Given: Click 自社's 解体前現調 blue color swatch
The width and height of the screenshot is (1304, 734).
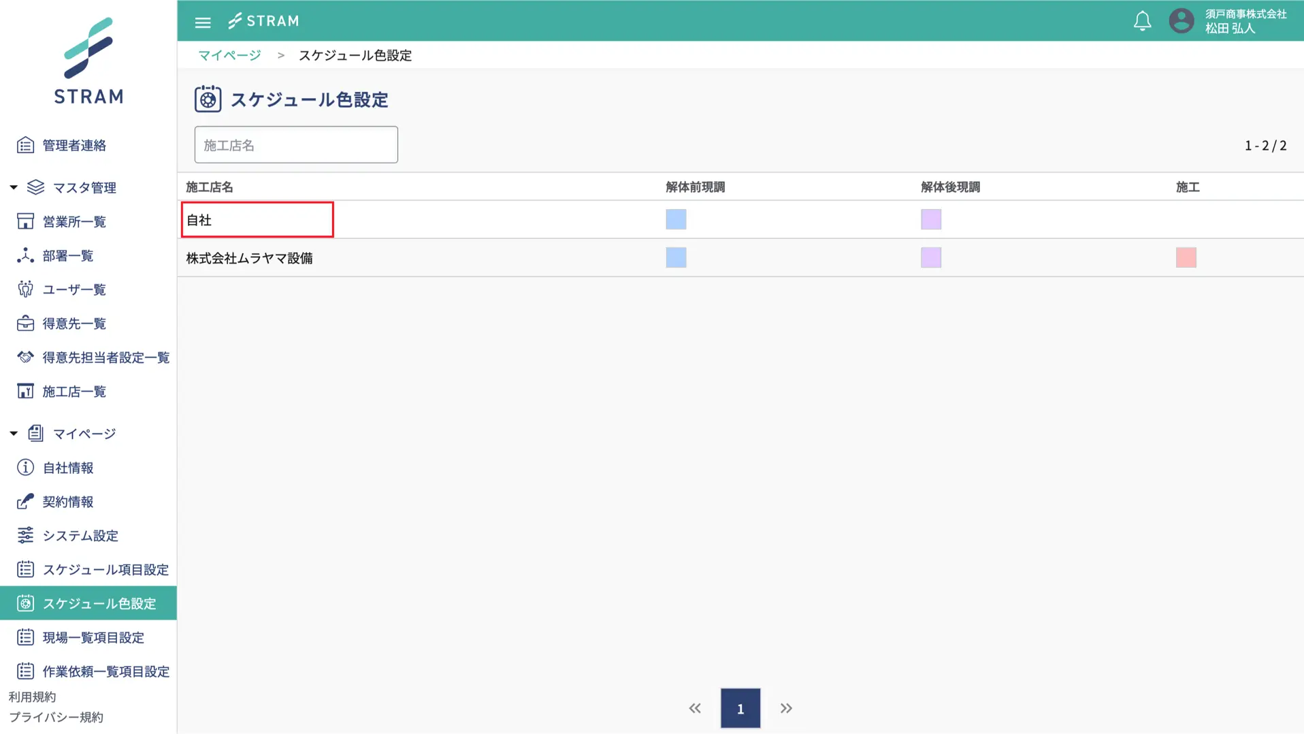Looking at the screenshot, I should 676,219.
